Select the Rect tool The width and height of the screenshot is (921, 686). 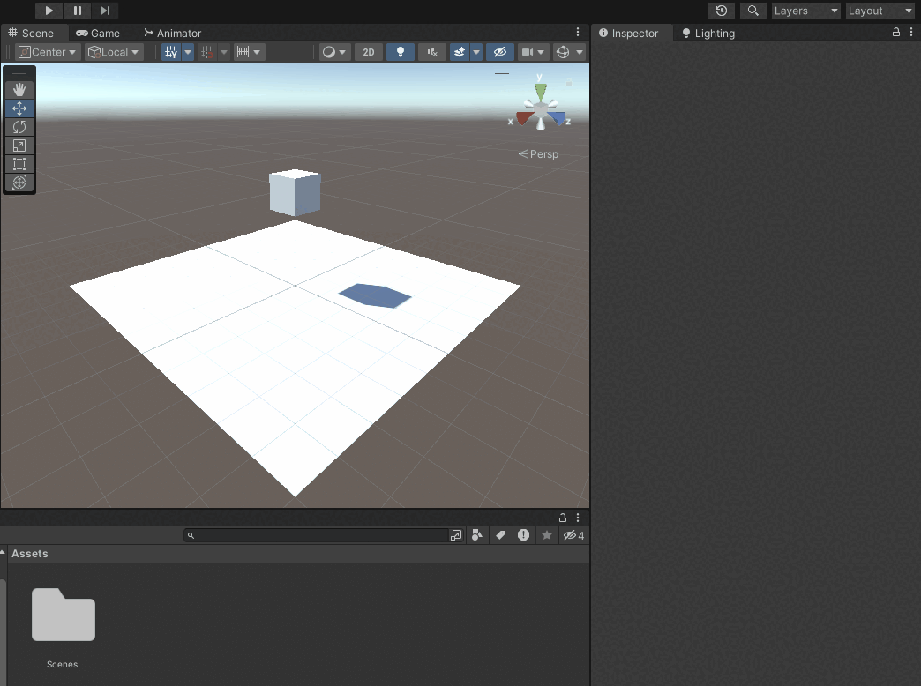(x=19, y=164)
